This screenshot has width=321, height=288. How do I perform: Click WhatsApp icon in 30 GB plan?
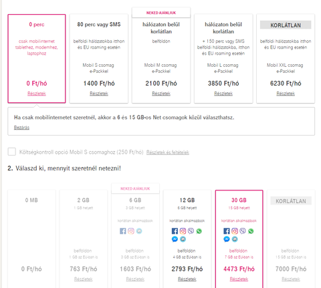pyautogui.click(x=251, y=231)
